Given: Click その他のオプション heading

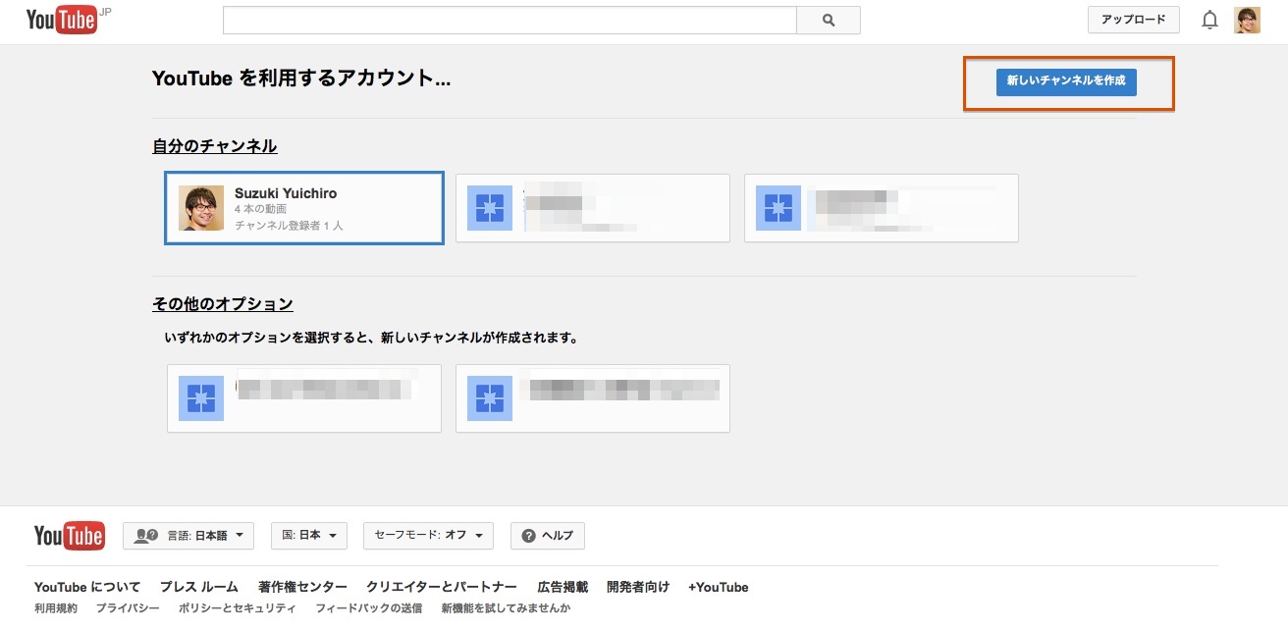Looking at the screenshot, I should [223, 304].
